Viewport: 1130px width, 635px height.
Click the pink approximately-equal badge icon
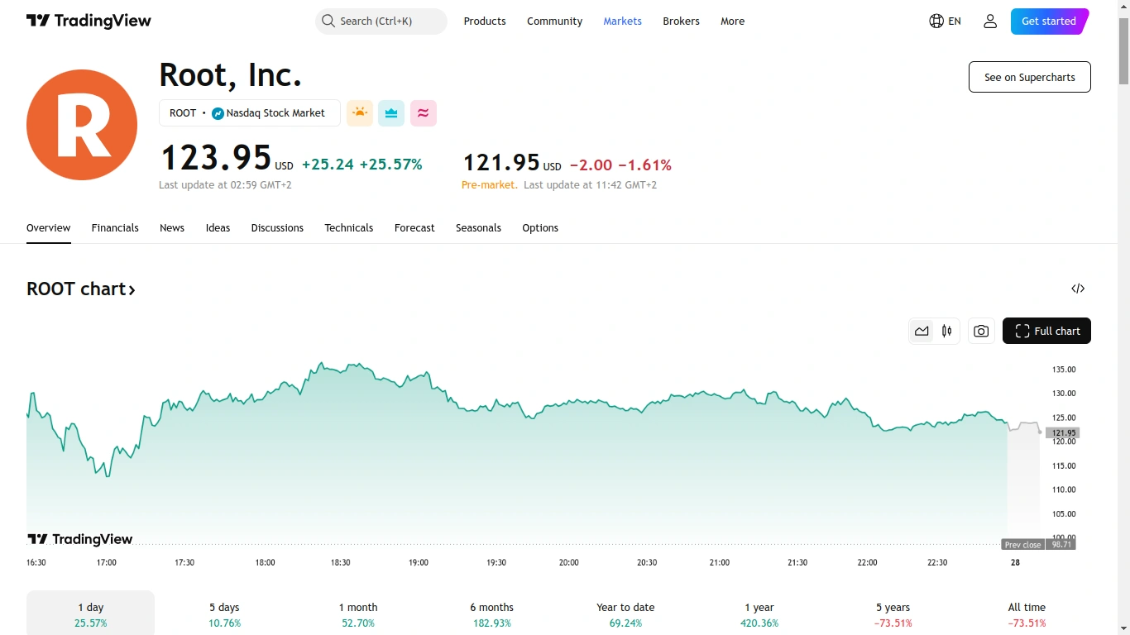pyautogui.click(x=424, y=113)
